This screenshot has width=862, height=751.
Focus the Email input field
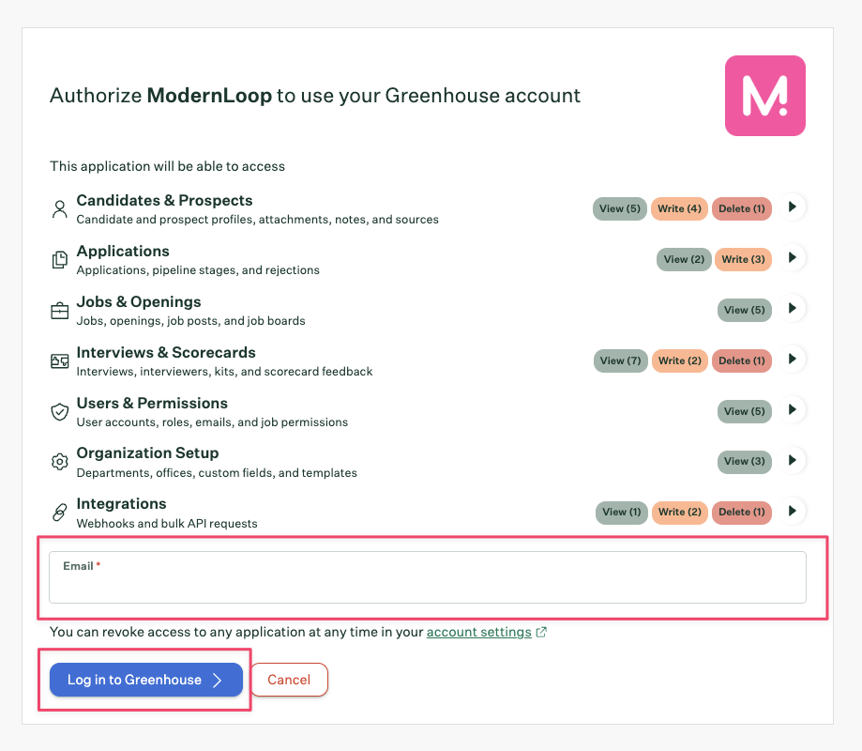tap(427, 577)
